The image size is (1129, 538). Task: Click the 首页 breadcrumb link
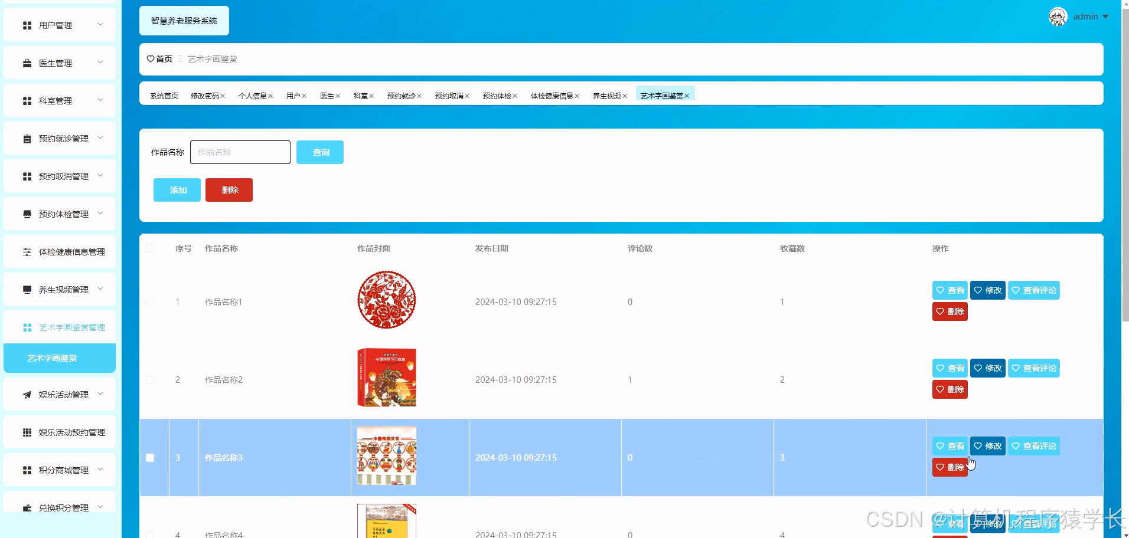tap(164, 59)
